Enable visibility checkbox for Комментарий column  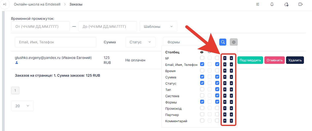[202, 121]
